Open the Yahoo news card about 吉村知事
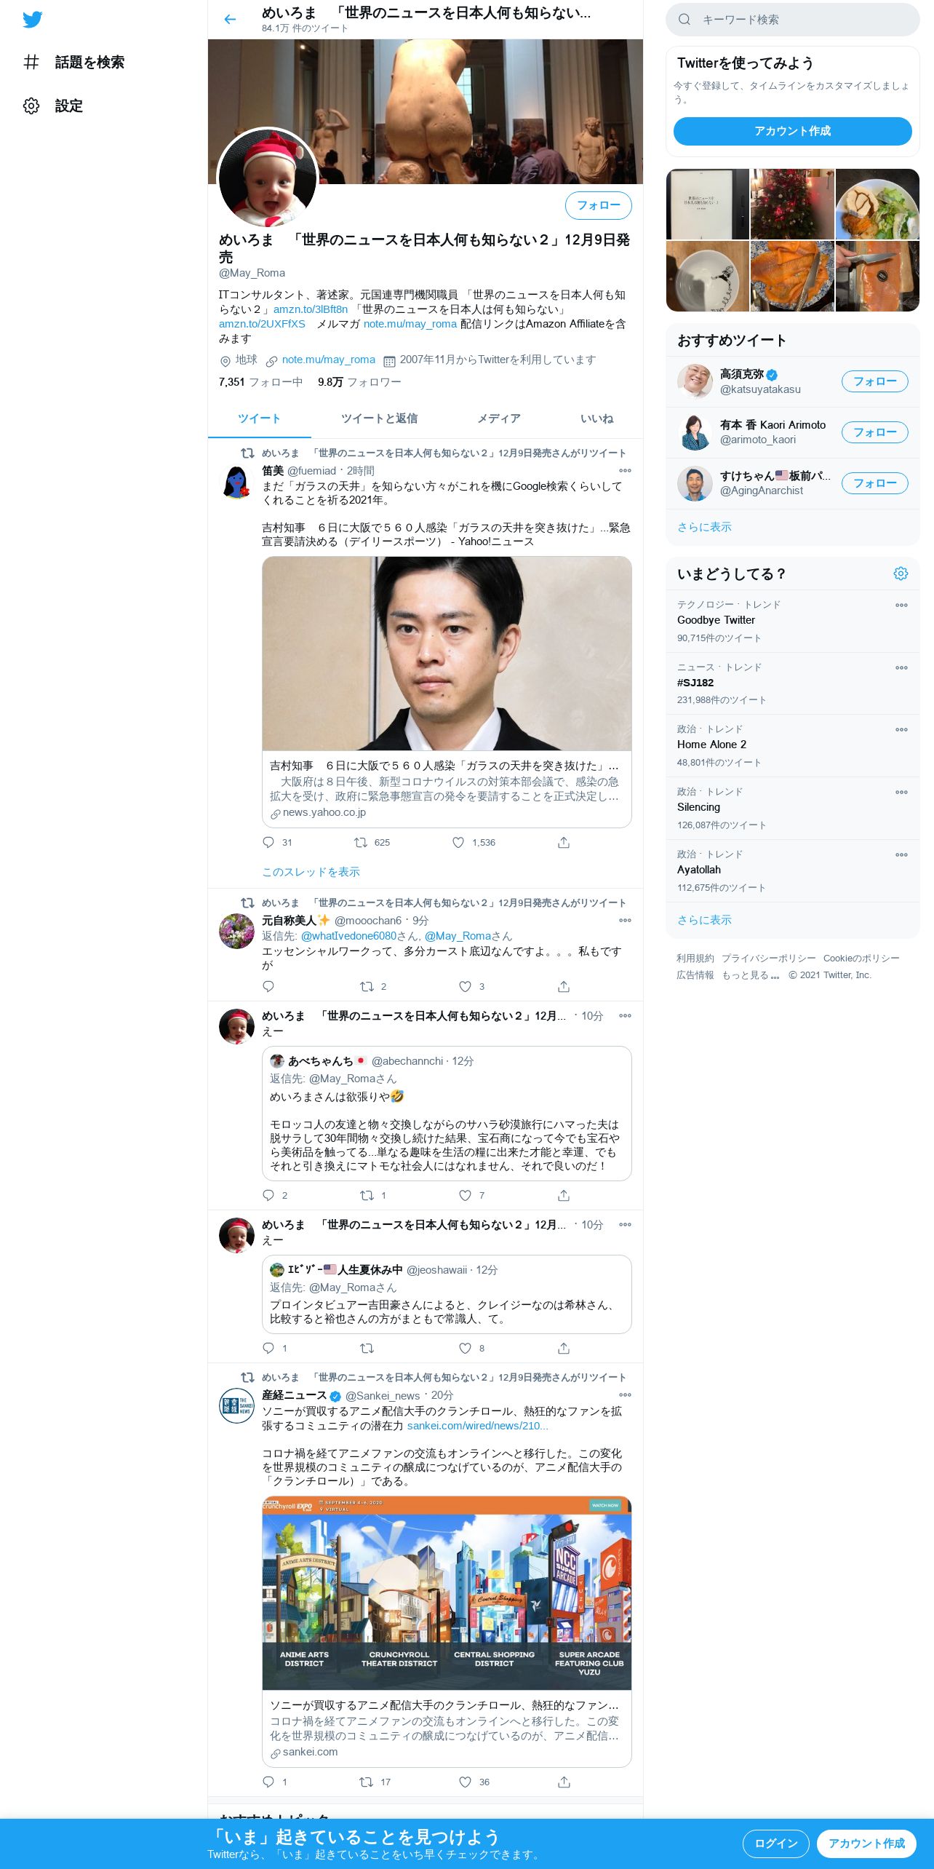Viewport: 934px width, 1869px height. point(447,692)
